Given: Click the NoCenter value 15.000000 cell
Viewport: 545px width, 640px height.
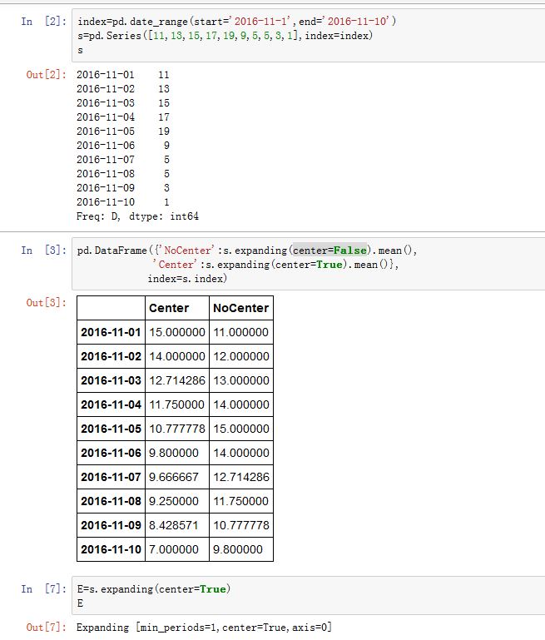Looking at the screenshot, I should (x=240, y=429).
